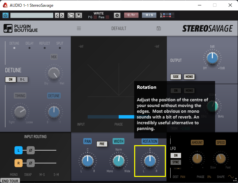Open the LFO DEST PAN selector
This screenshot has width=238, height=183.
(x=183, y=177)
